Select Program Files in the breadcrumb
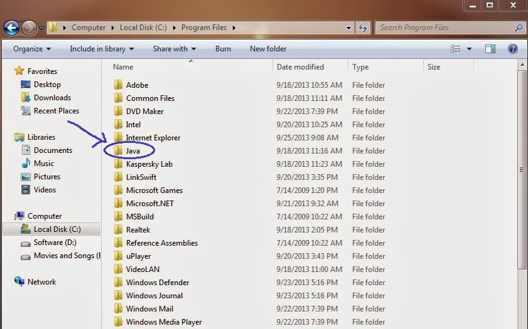 tap(204, 28)
